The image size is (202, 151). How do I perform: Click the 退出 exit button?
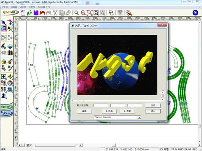[x=153, y=111]
